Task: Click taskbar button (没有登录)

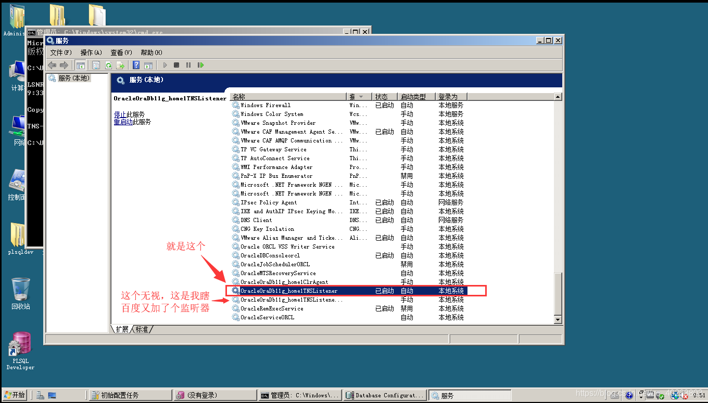Action: pos(215,395)
